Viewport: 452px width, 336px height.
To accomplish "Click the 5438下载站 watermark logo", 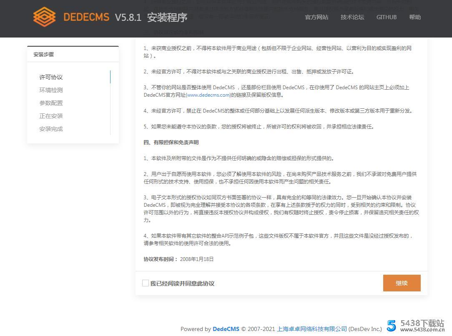I will point(416,326).
